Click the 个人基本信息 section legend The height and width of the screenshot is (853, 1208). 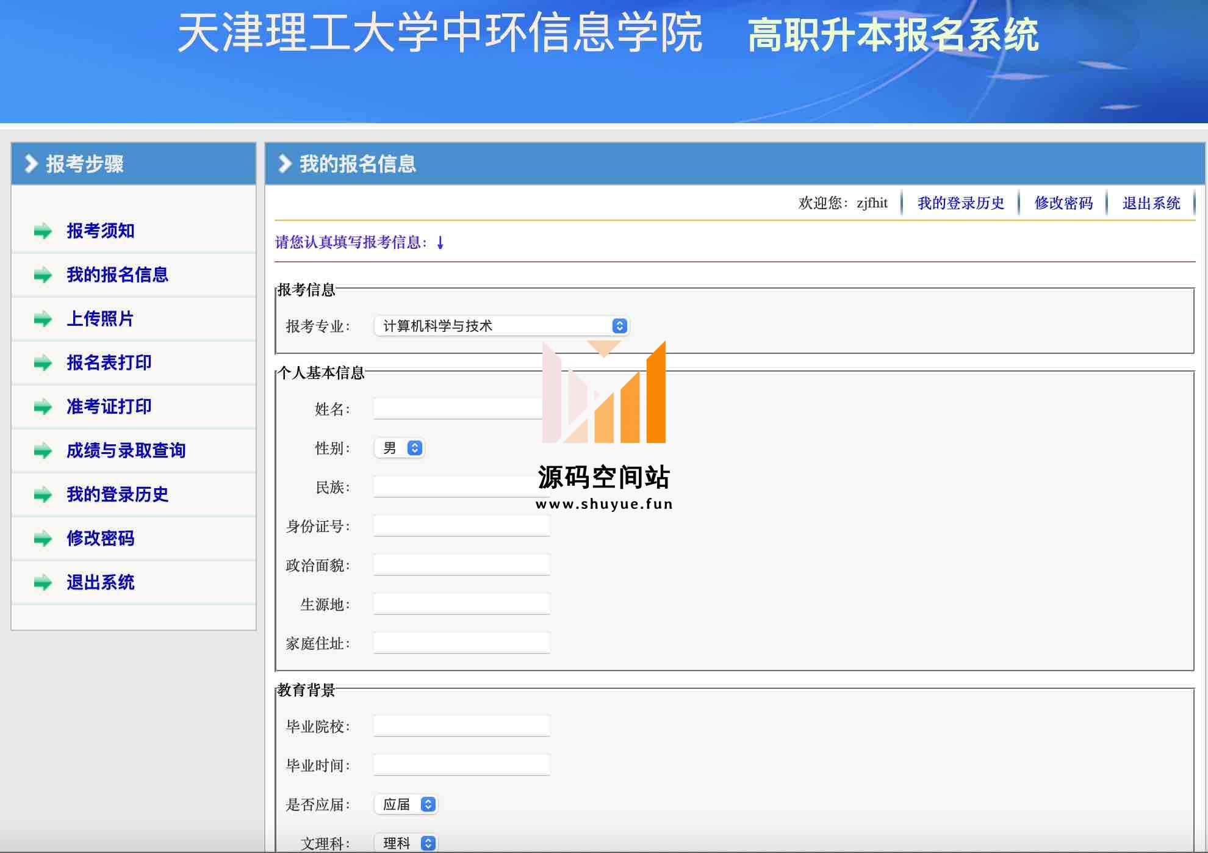tap(321, 372)
